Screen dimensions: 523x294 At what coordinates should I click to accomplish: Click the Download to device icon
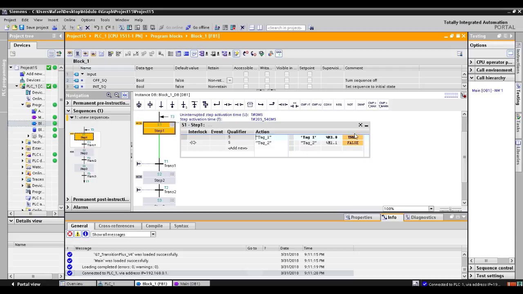pyautogui.click(x=130, y=27)
